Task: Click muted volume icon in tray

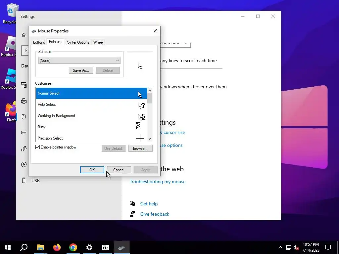Action: point(296,247)
